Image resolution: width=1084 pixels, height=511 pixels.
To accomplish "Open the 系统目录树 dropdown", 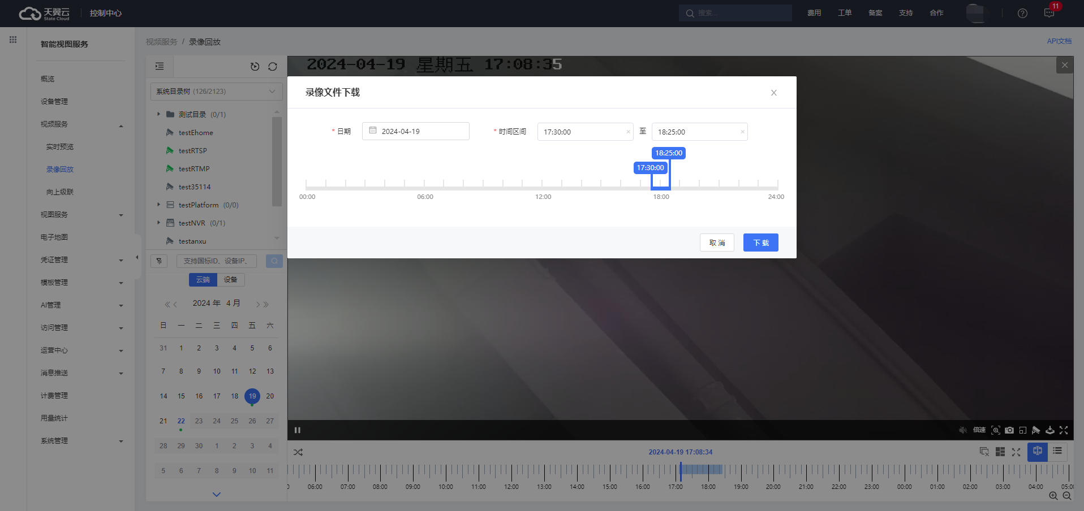I will [x=216, y=92].
